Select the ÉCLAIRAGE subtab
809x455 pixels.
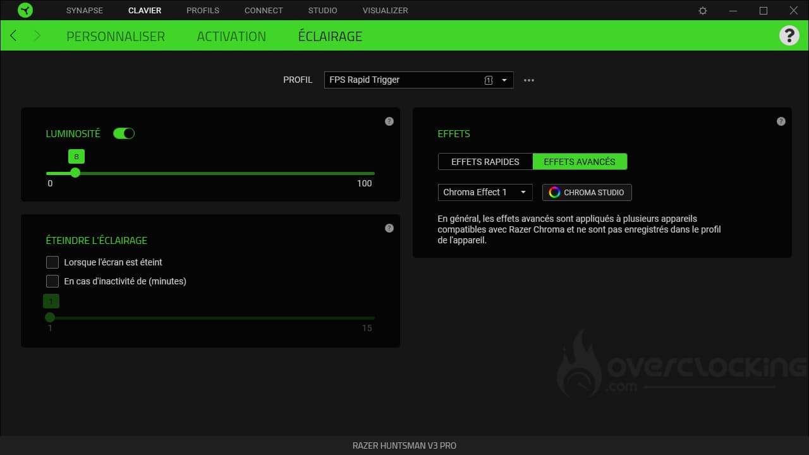point(330,36)
